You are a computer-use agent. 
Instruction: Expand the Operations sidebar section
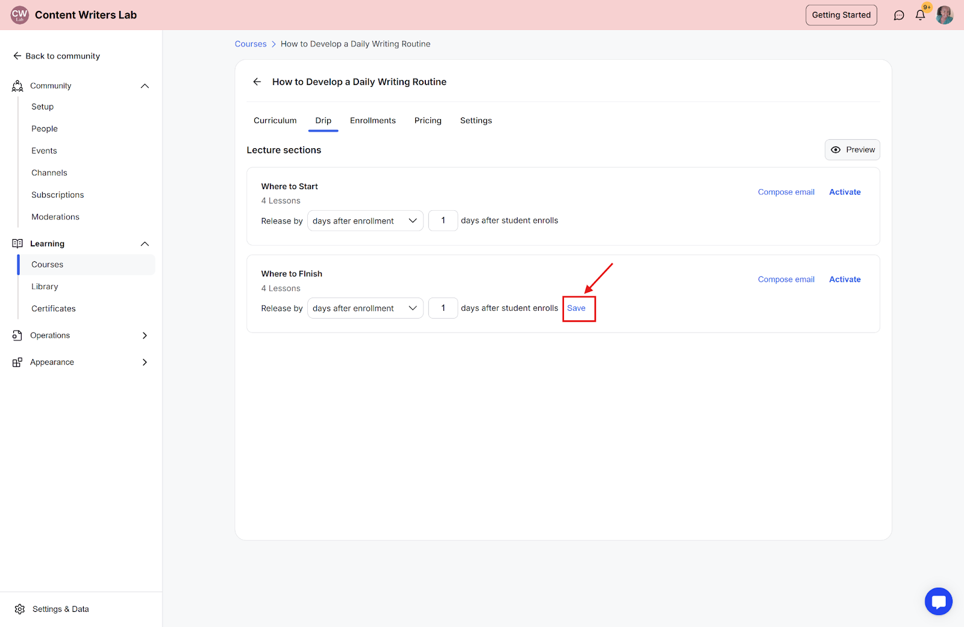point(145,335)
